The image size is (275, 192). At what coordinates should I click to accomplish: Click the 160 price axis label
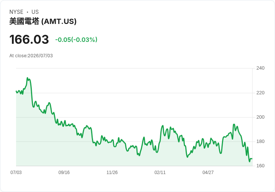pyautogui.click(x=260, y=166)
